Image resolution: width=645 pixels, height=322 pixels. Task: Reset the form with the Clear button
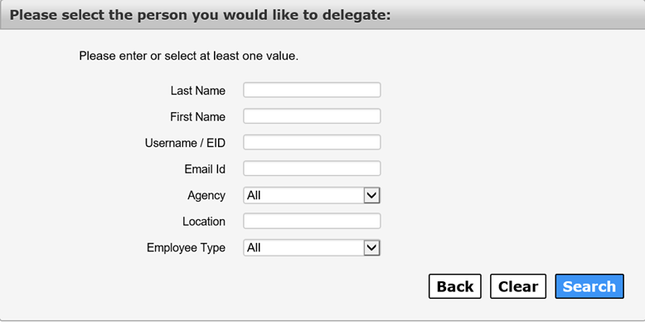[518, 286]
